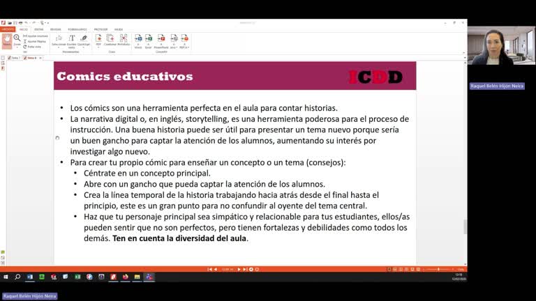The image size is (536, 301).
Task: Switch to the INICIO ribbon tab
Action: pyautogui.click(x=24, y=29)
